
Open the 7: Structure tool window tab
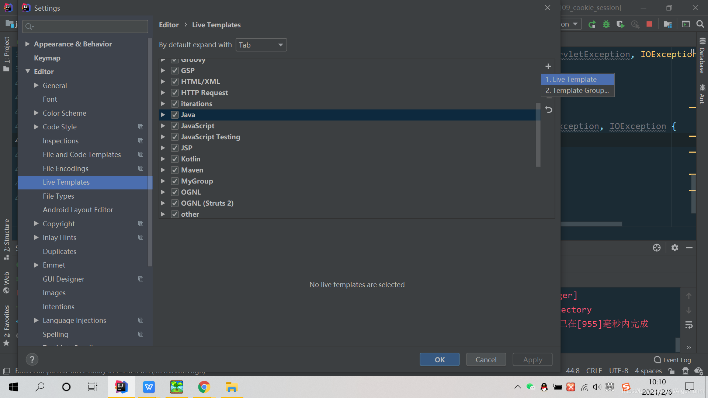click(7, 240)
